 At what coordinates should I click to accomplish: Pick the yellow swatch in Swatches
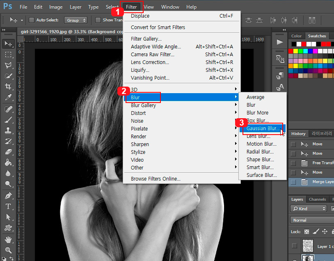pos(295,51)
